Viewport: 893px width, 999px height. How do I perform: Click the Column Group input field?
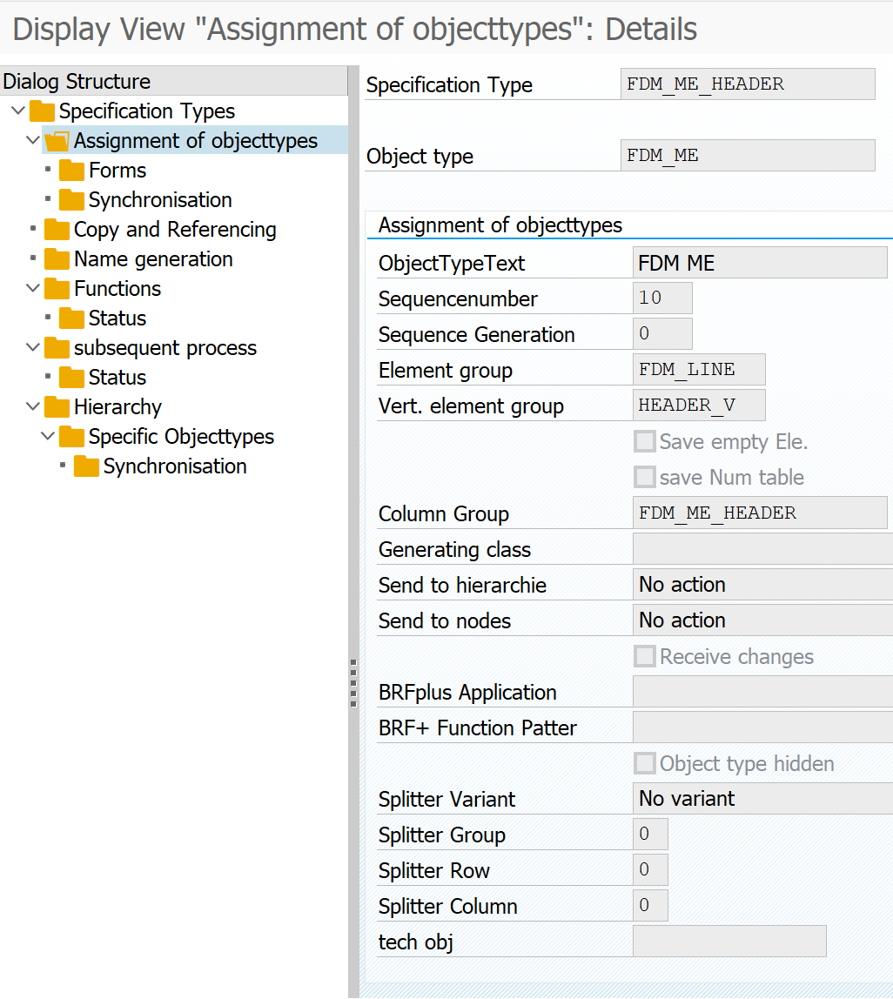point(759,513)
